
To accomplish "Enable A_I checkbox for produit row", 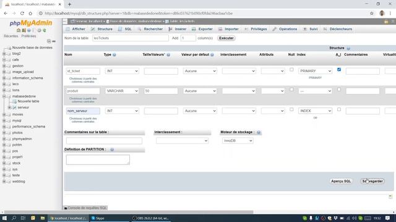I will pos(339,89).
